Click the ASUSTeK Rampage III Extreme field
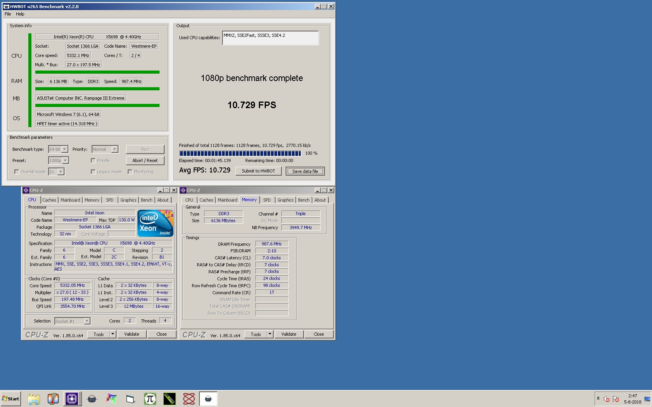Image resolution: width=652 pixels, height=407 pixels. point(81,98)
